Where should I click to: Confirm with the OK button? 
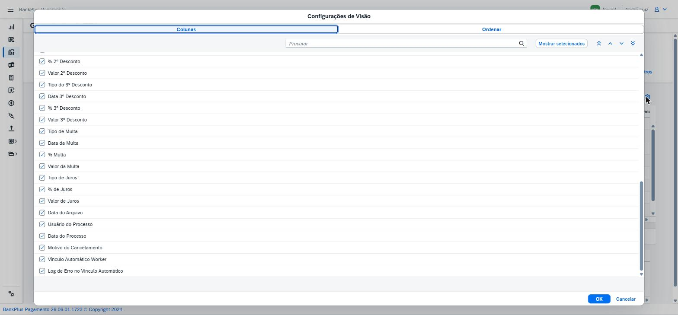[599, 299]
